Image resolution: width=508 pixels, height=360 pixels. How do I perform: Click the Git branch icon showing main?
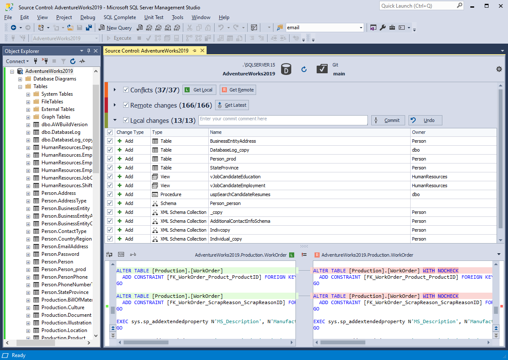tap(323, 68)
